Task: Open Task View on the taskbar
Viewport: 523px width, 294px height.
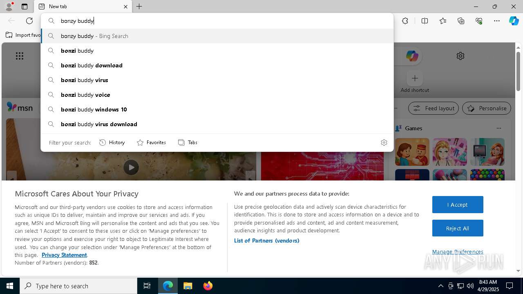Action: coord(147,286)
